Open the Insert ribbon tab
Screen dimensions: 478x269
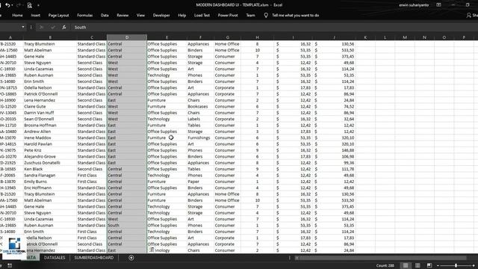35,15
